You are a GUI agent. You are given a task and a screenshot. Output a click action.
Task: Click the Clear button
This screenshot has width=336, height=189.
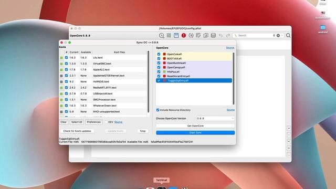(64, 122)
